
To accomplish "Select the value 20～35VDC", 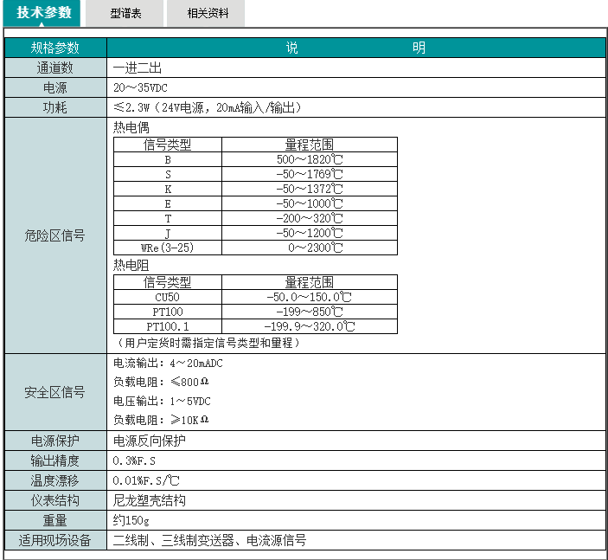I will (x=140, y=87).
